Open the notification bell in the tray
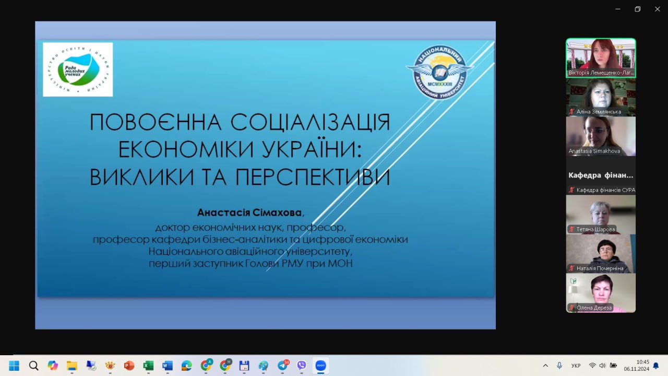This screenshot has width=668, height=376. [x=656, y=366]
